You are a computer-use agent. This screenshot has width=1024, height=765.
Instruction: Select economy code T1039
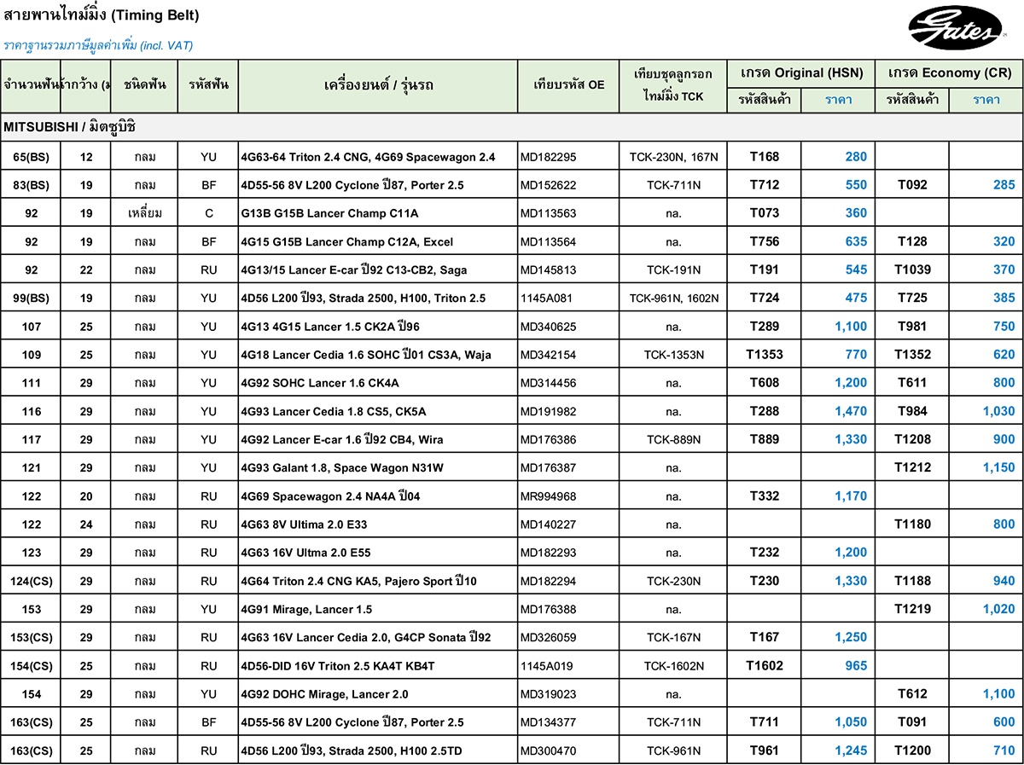pos(912,269)
